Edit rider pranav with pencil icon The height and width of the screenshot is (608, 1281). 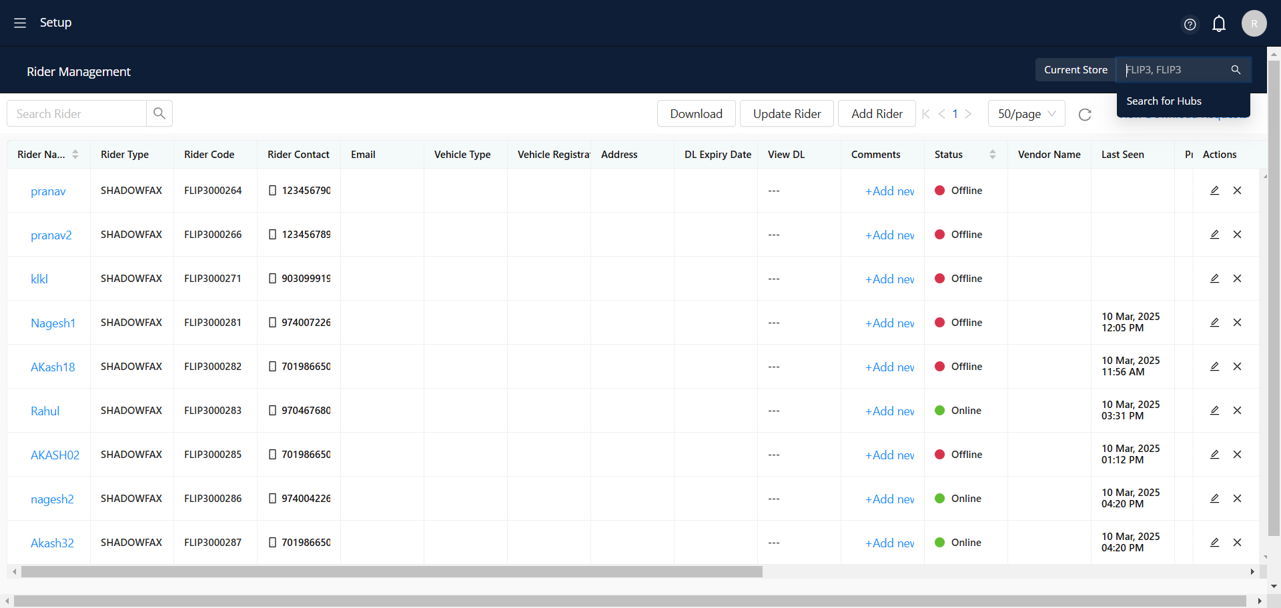coord(1214,190)
